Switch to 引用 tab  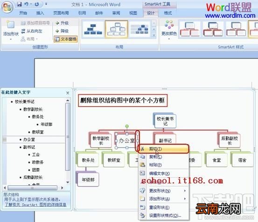point(82,13)
